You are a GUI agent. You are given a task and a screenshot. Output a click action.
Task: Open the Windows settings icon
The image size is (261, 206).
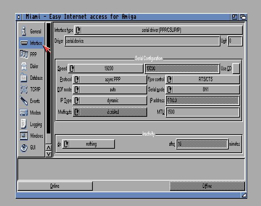(x=24, y=136)
